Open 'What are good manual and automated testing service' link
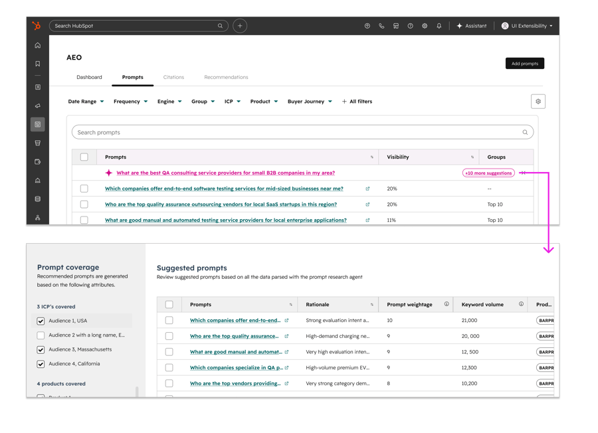 (226, 220)
